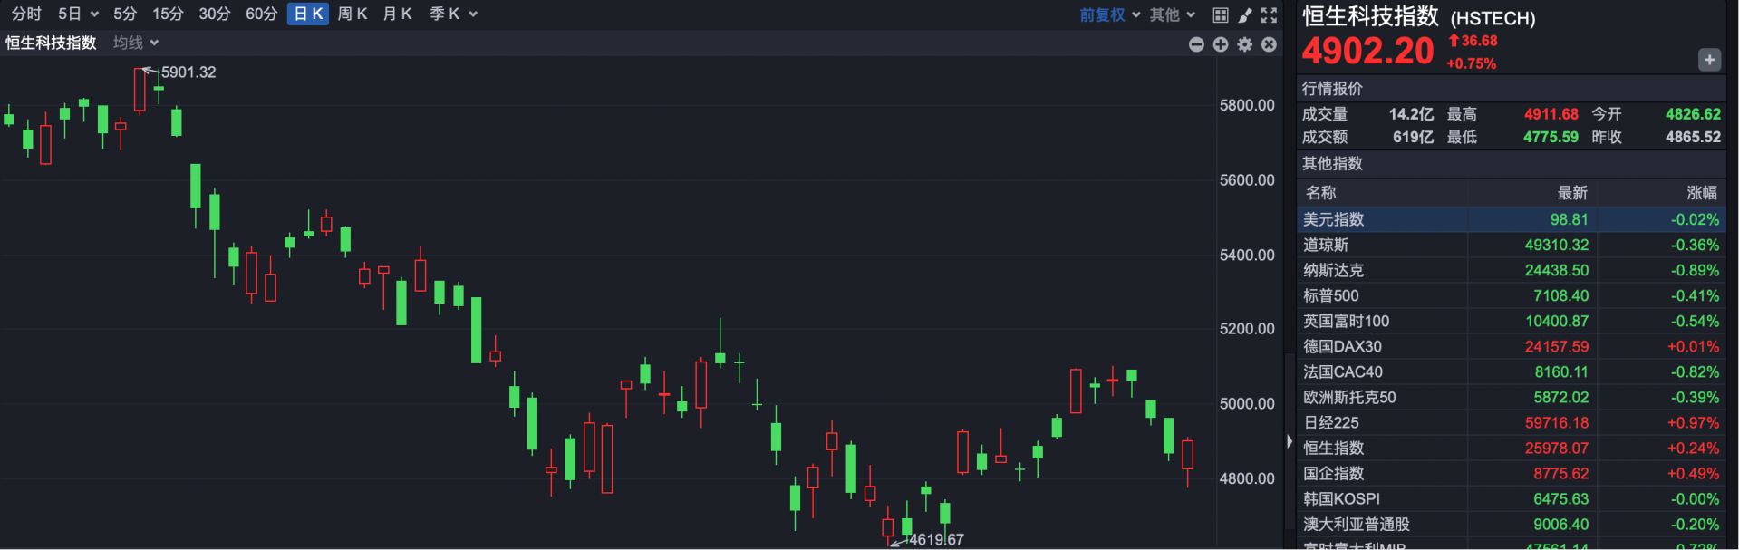Image resolution: width=1739 pixels, height=550 pixels.
Task: Zoom in chart with plus icon
Action: point(1221,44)
